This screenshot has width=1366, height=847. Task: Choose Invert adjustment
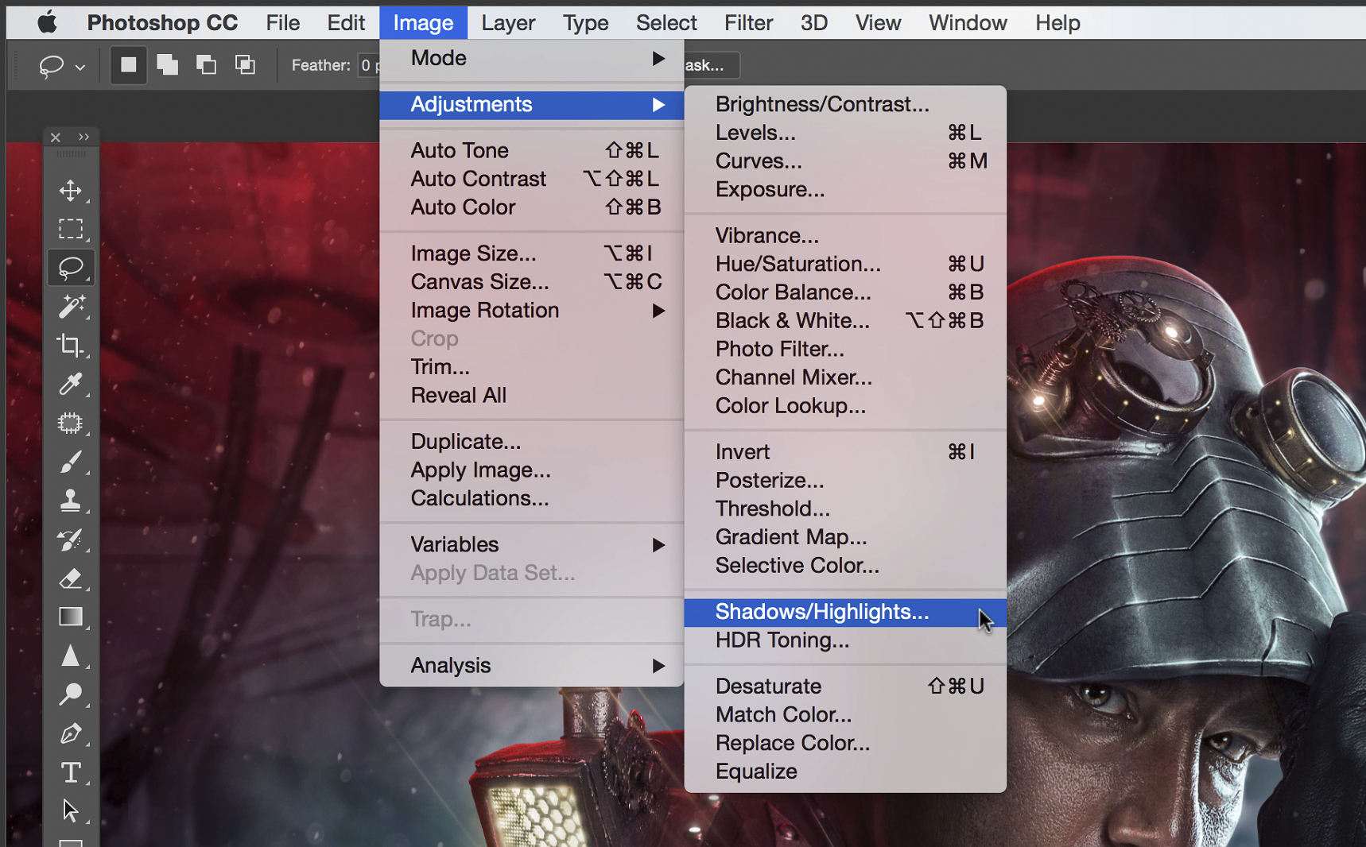click(x=845, y=452)
